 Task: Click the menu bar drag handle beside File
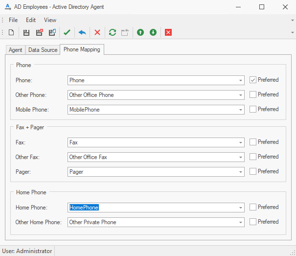point(2,20)
